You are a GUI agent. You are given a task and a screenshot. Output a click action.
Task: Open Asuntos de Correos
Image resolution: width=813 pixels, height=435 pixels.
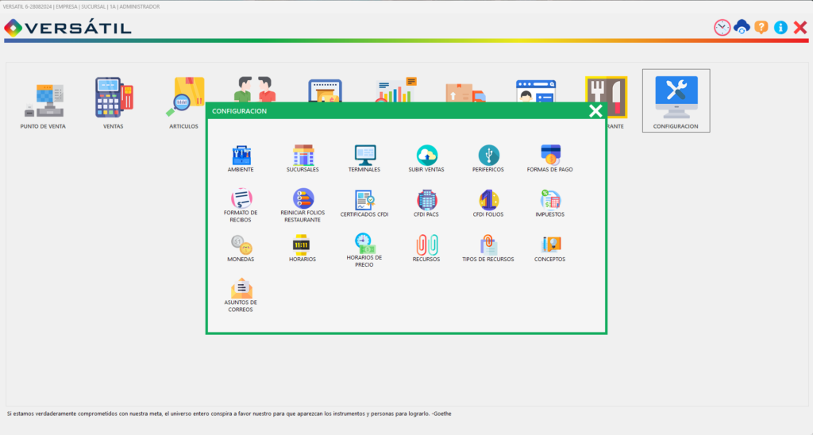(241, 295)
